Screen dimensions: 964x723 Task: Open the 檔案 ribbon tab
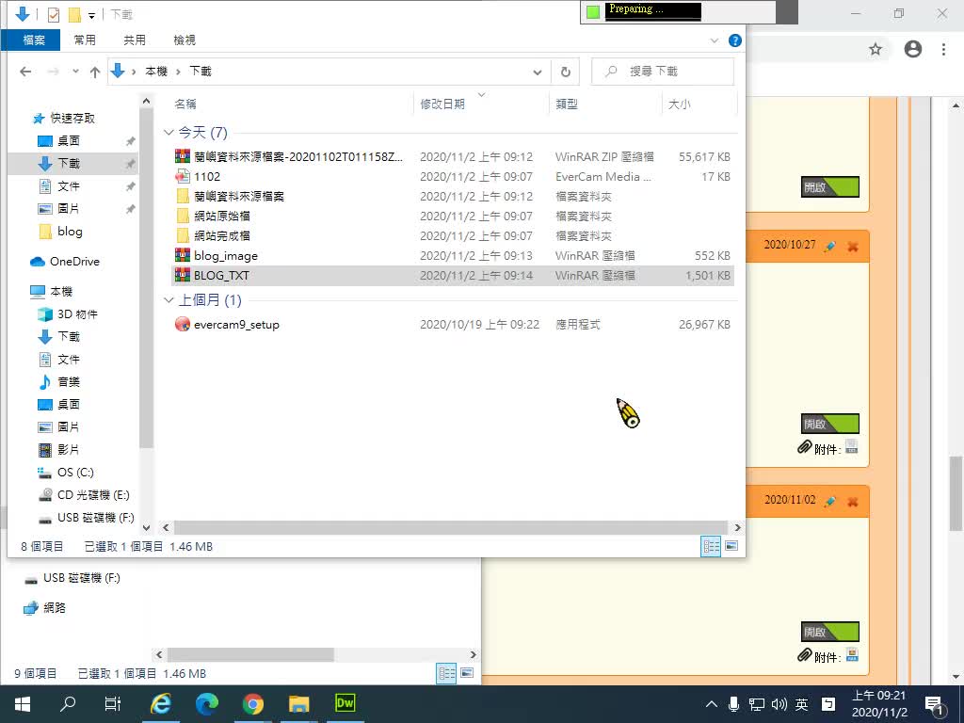(34, 40)
